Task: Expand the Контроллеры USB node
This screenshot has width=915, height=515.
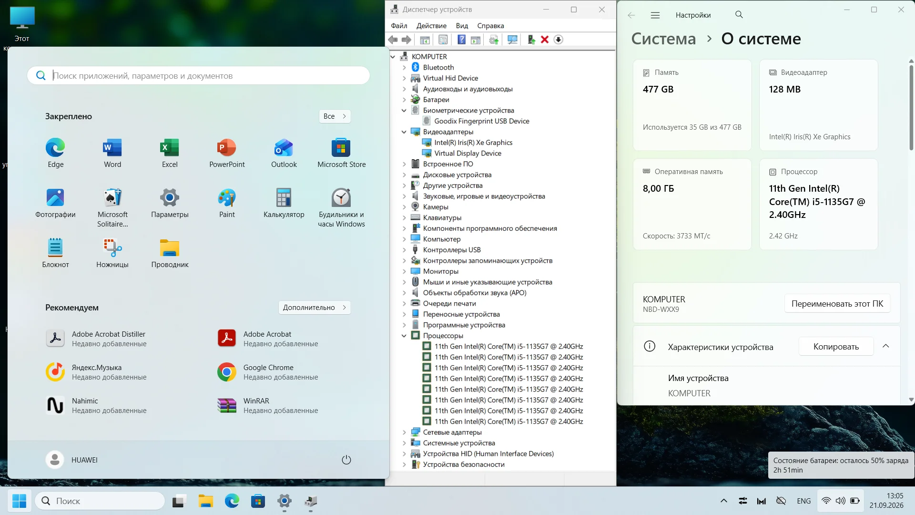Action: click(404, 250)
